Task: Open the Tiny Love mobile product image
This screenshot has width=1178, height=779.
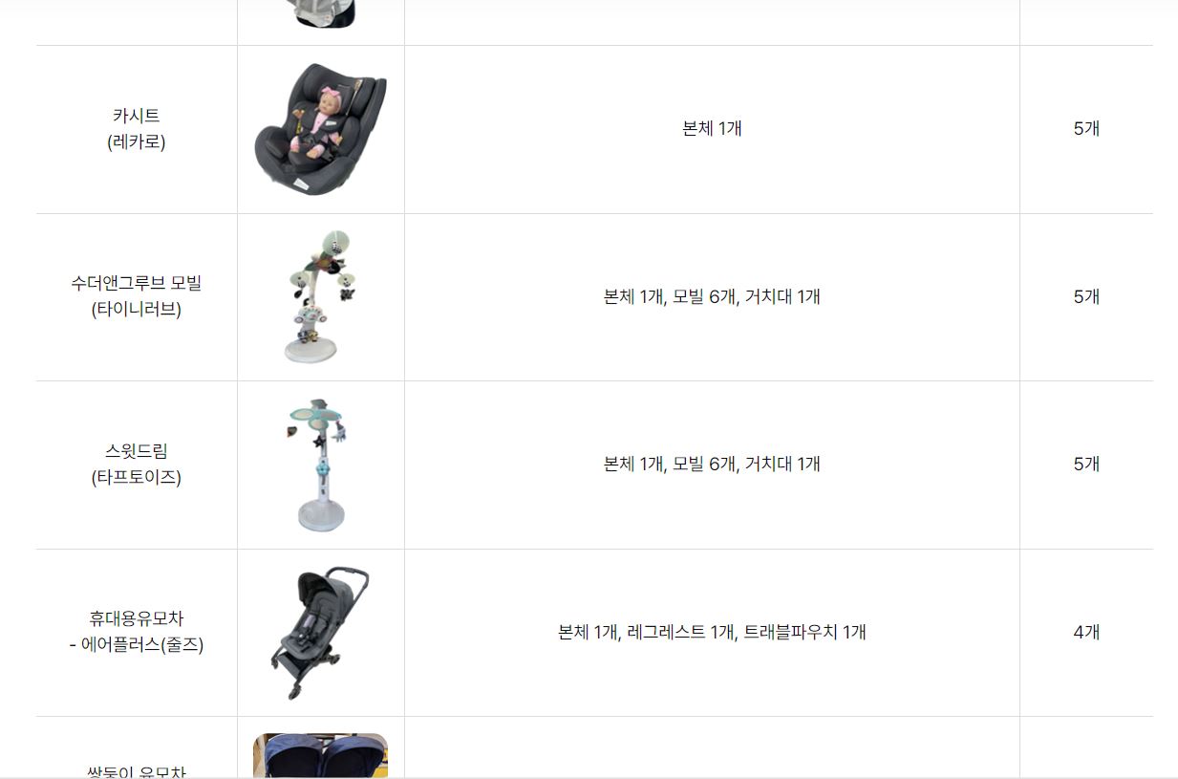Action: [320, 296]
